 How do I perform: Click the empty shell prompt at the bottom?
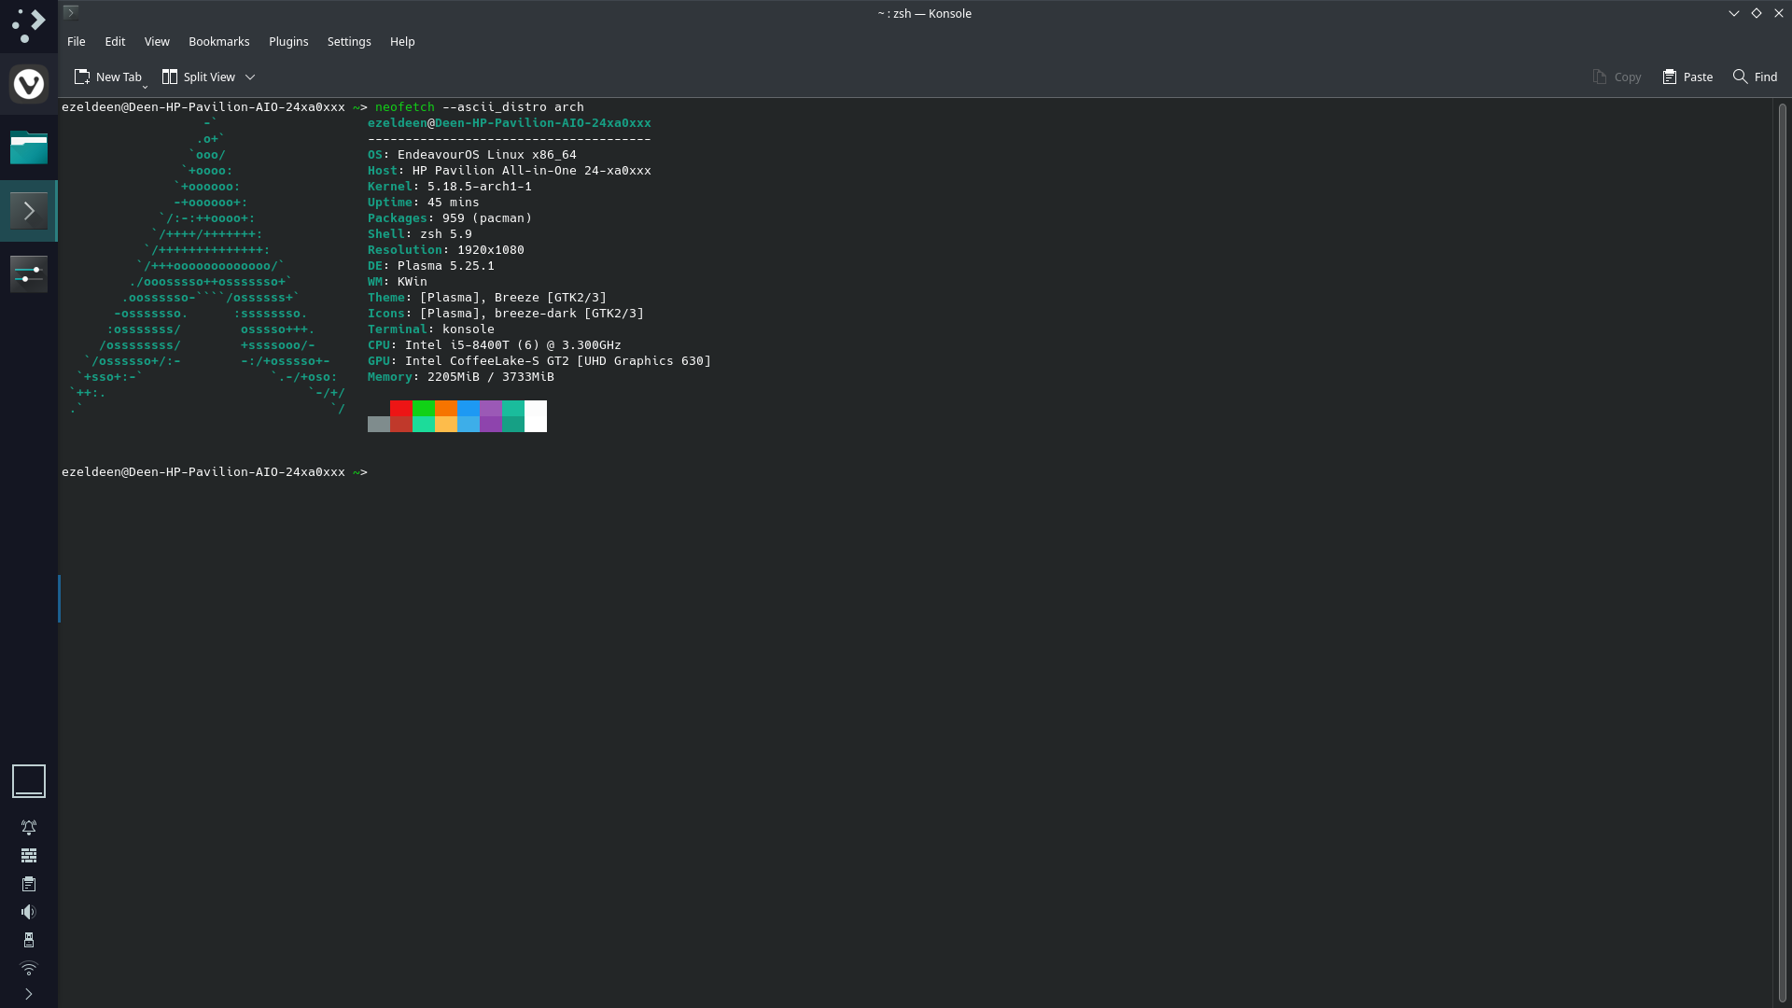coord(215,471)
